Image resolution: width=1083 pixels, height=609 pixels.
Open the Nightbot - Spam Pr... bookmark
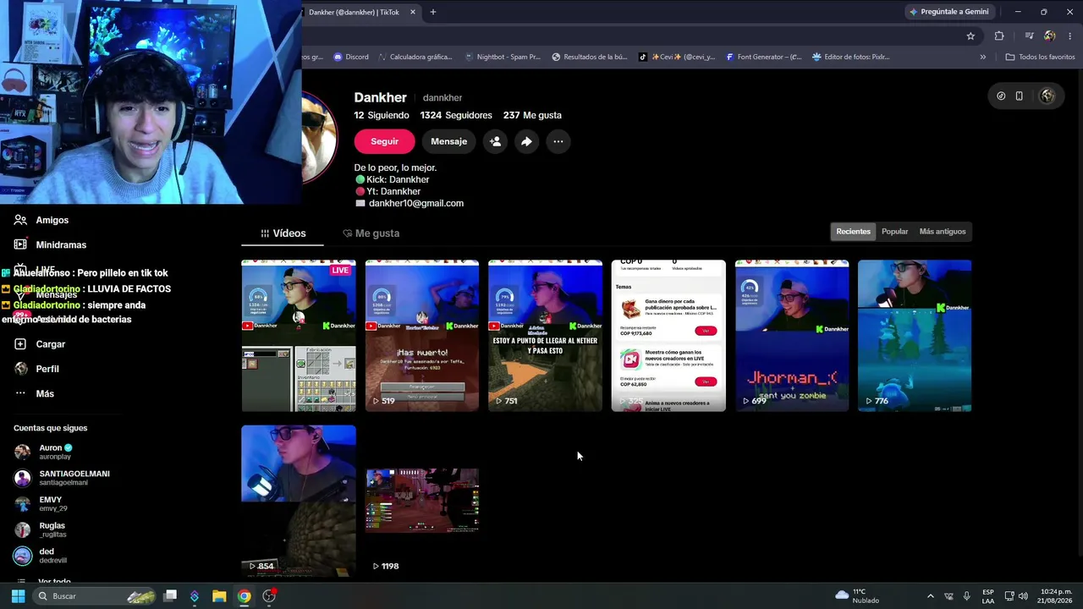pos(503,57)
